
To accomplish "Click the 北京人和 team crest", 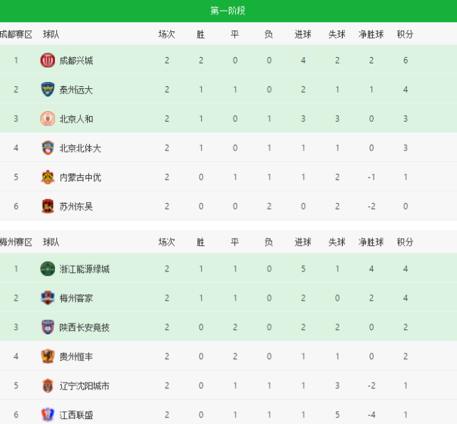I will (x=48, y=119).
